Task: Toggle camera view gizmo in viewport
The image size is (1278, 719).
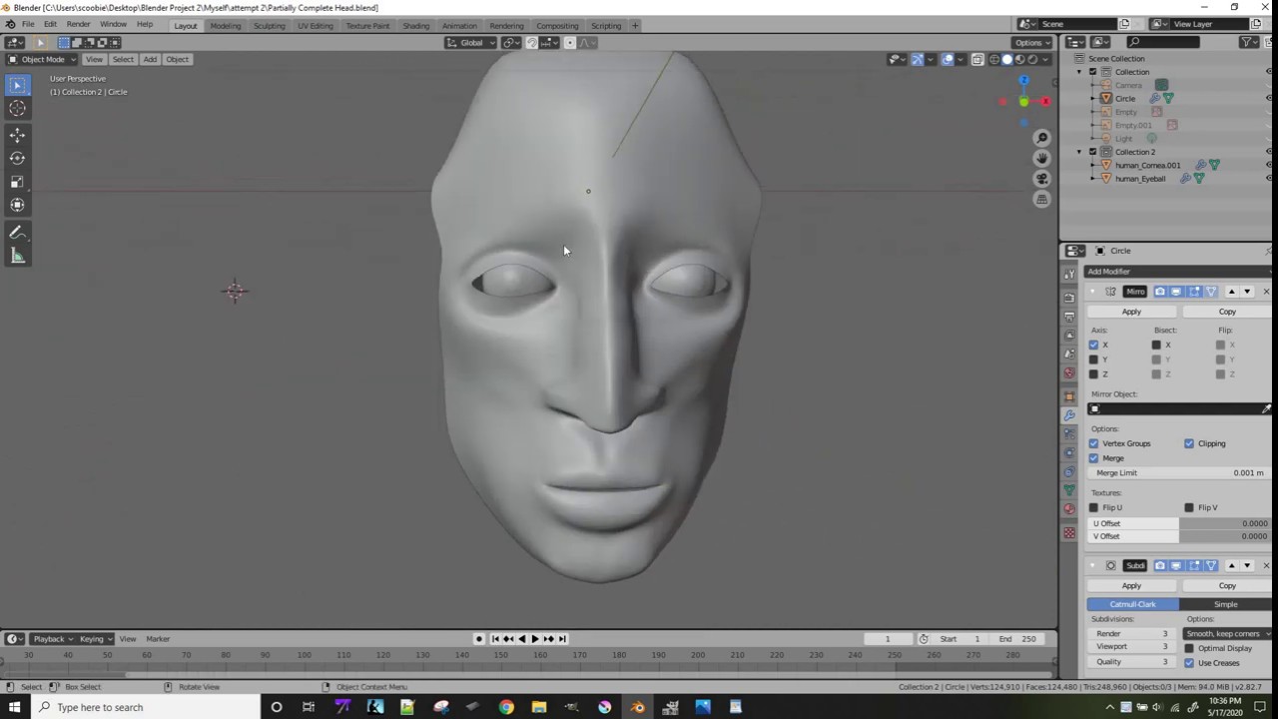Action: click(x=1041, y=179)
